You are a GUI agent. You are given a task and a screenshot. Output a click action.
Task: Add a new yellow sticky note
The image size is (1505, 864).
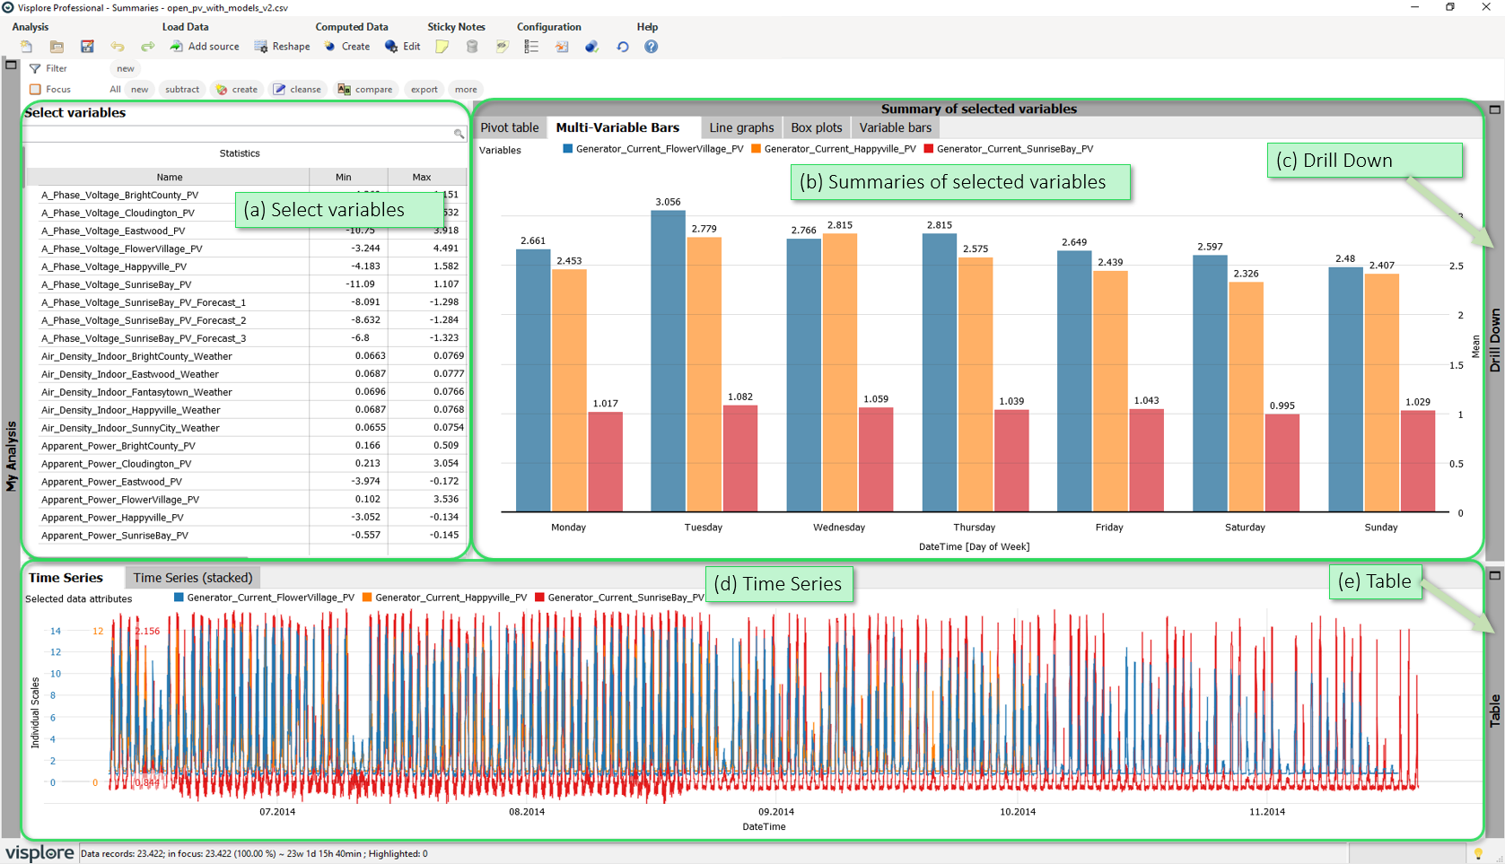[442, 47]
